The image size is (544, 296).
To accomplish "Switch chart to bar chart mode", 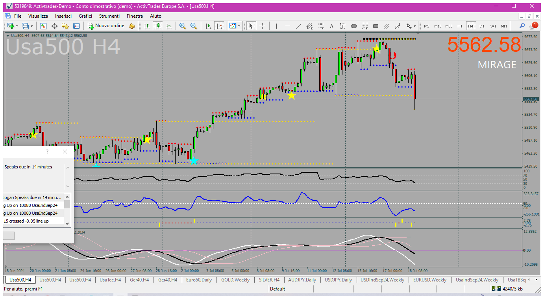I will pyautogui.click(x=147, y=26).
